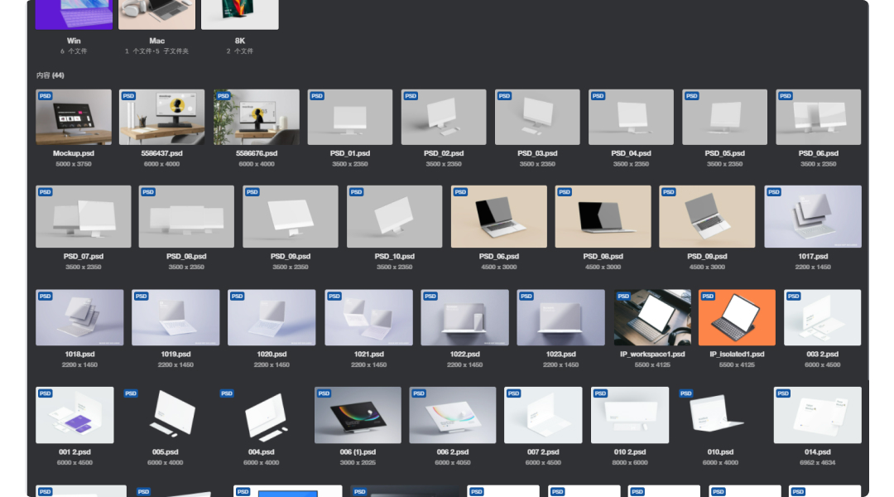Select the 5586437.psd desk monitor thumbnail
894x497 pixels.
click(x=162, y=117)
